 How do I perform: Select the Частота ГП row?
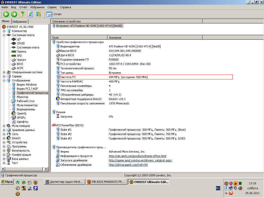click(146, 77)
